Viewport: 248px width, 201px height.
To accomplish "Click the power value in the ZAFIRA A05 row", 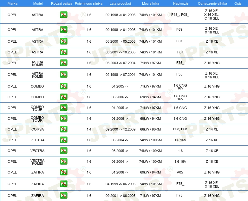I will pos(150,172).
